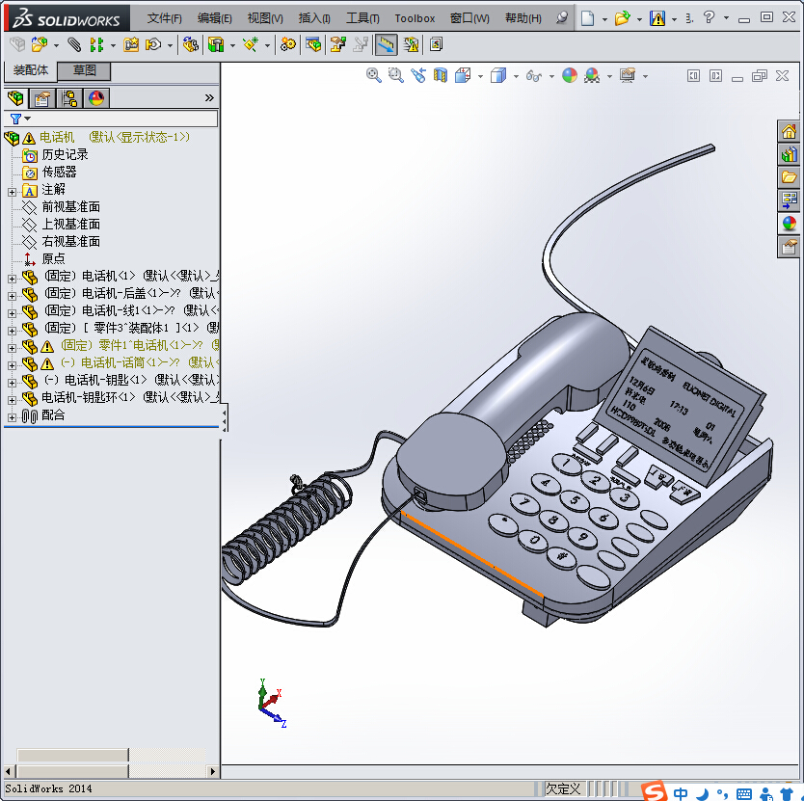804x801 pixels.
Task: Open the Design Library task pane tab
Action: point(790,154)
